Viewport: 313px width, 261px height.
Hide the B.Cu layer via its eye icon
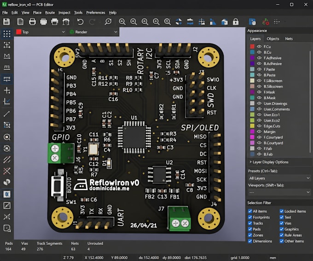point(259,52)
